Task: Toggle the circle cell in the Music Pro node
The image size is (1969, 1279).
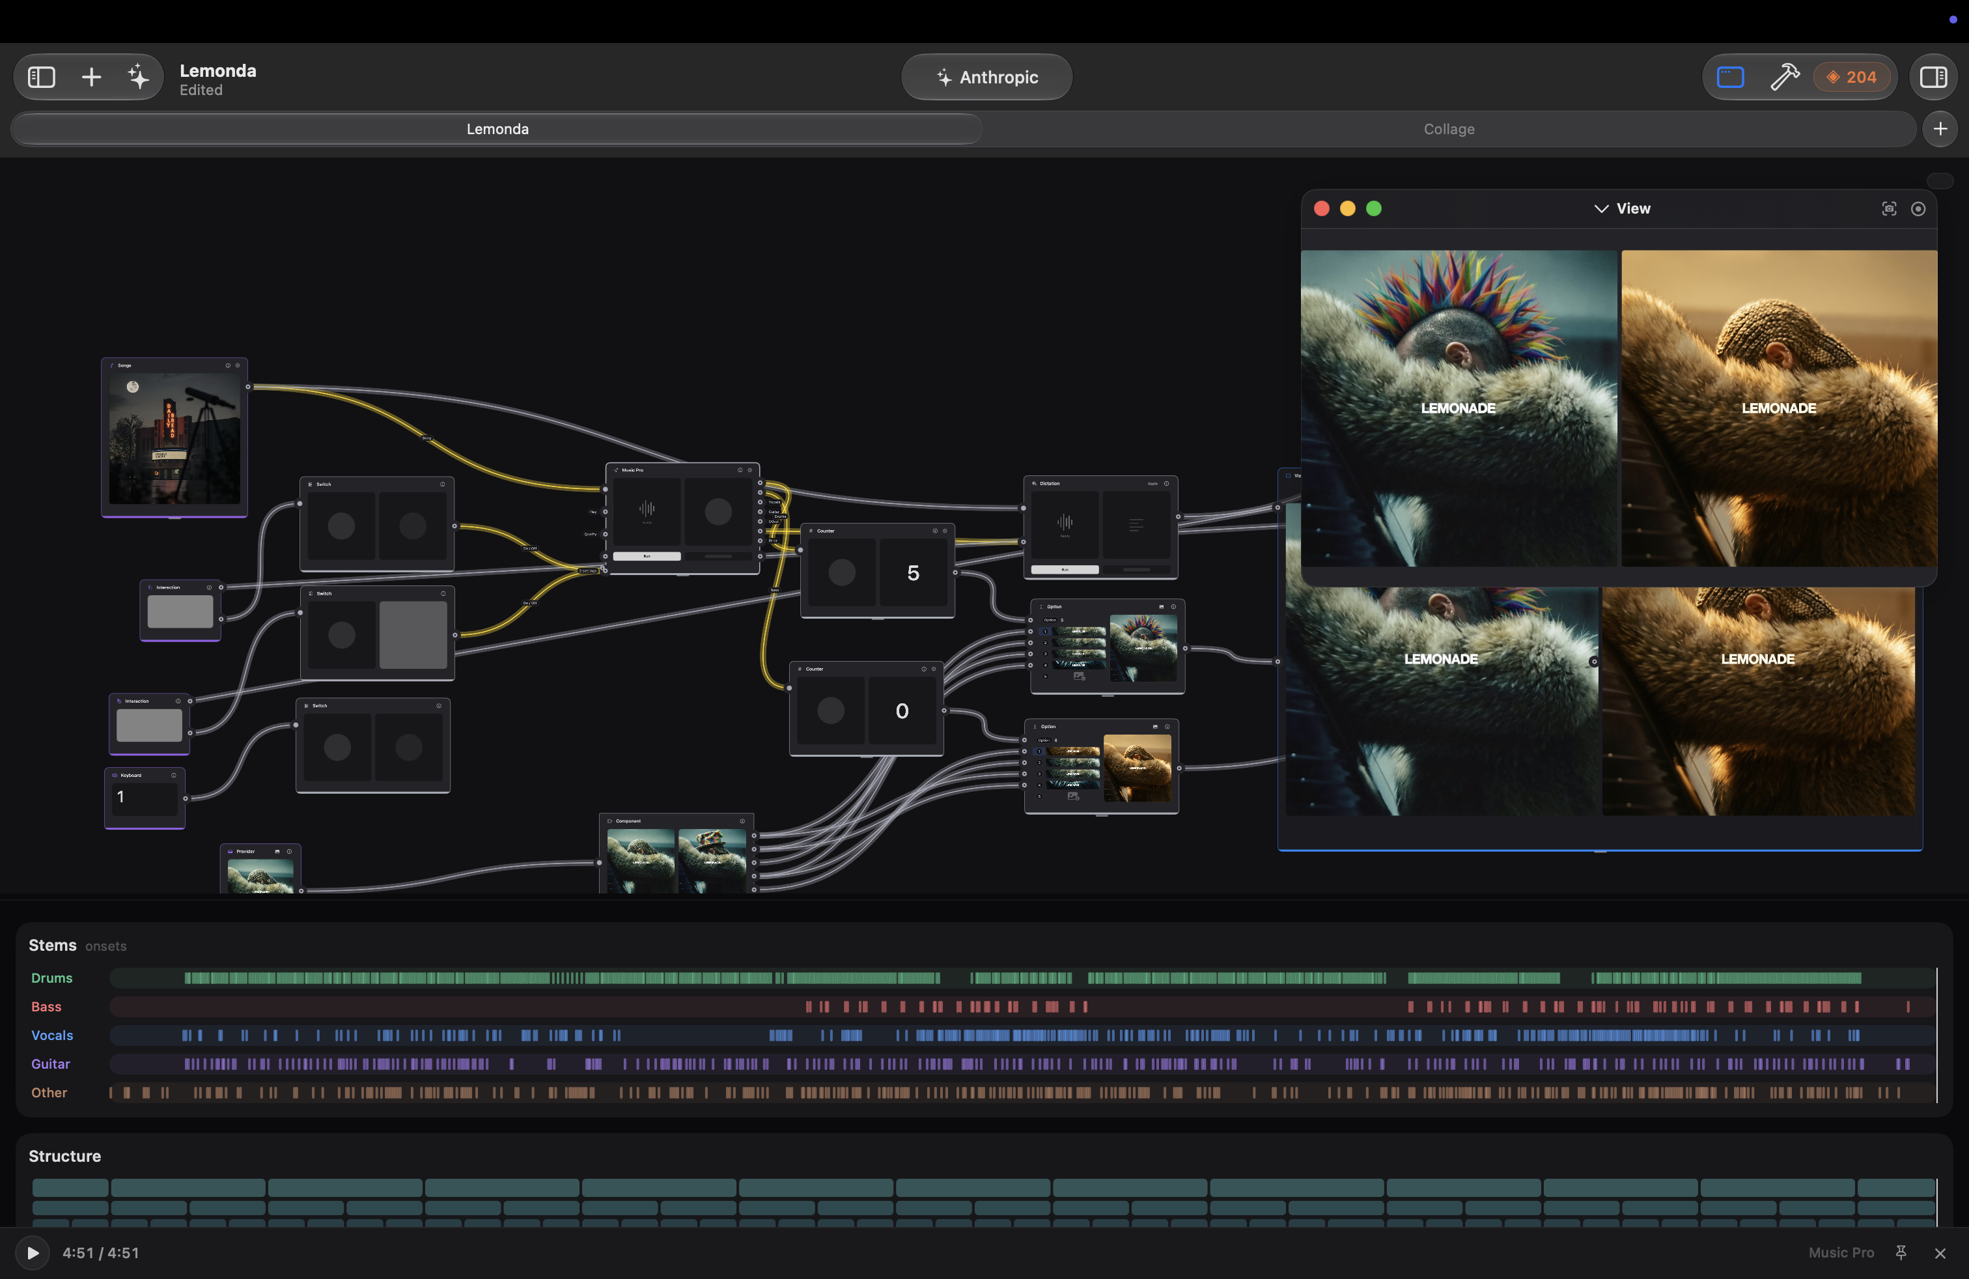Action: [718, 511]
